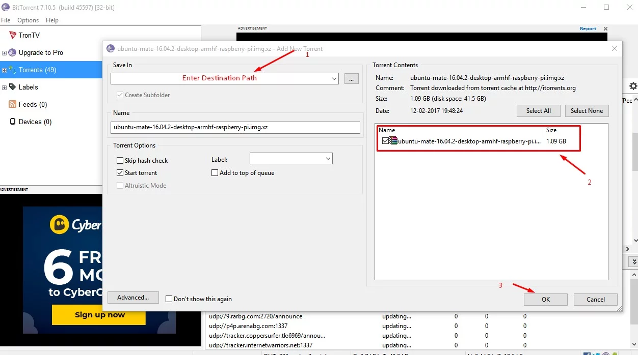The width and height of the screenshot is (638, 355).
Task: Click the Devices phone icon
Action: pyautogui.click(x=13, y=122)
